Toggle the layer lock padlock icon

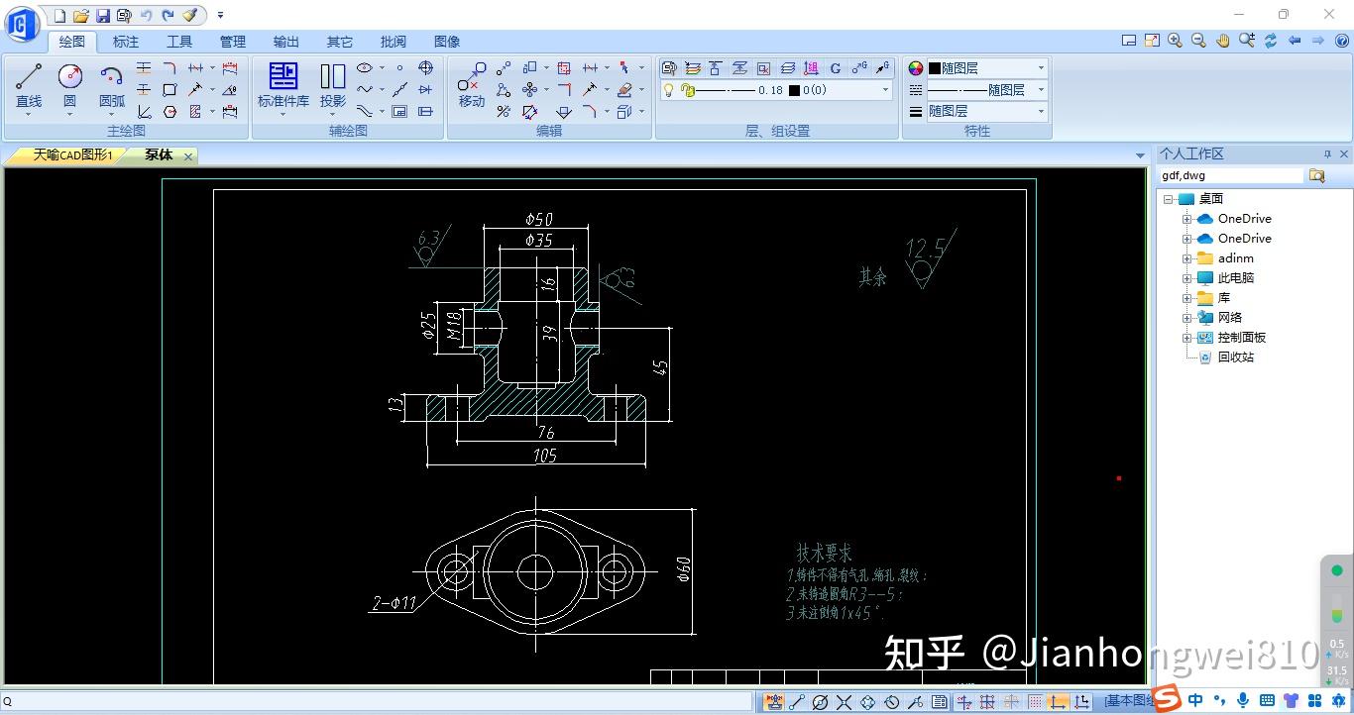click(686, 90)
